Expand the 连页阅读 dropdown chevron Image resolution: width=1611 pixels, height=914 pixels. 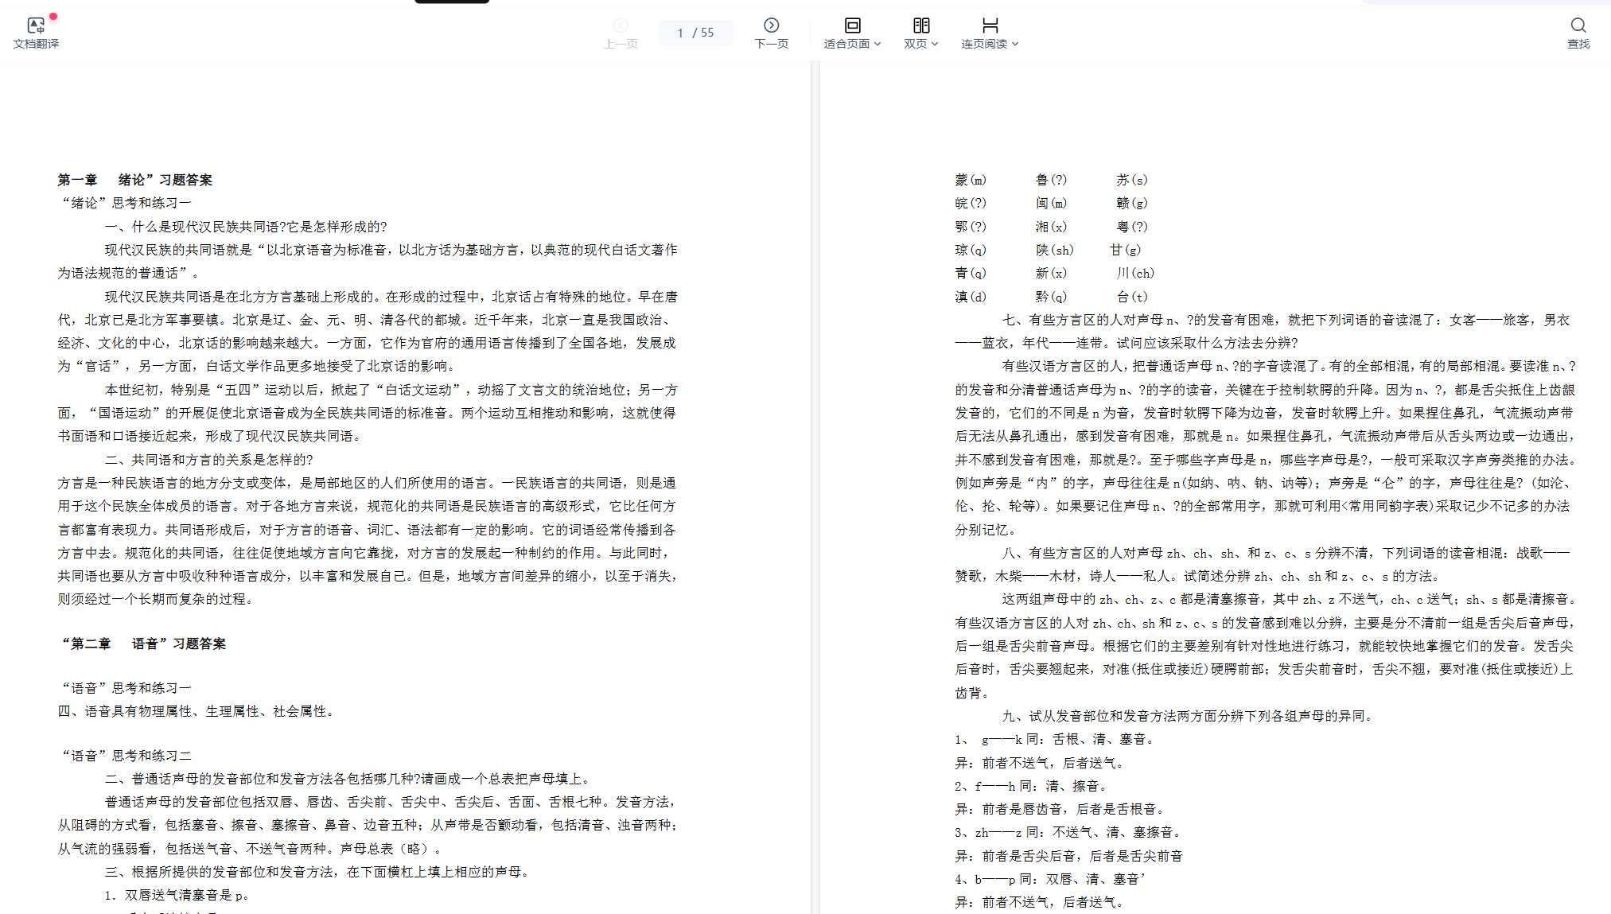coord(1015,44)
